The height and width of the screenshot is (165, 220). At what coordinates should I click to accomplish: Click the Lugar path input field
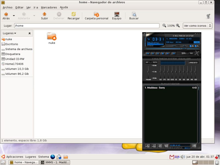(x=87, y=26)
